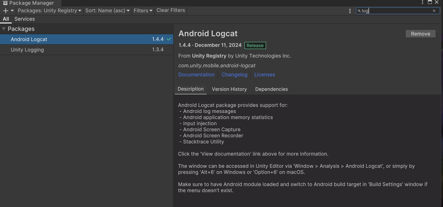Image resolution: width=443 pixels, height=207 pixels.
Task: Click the magnifier icon in search box
Action: point(359,11)
